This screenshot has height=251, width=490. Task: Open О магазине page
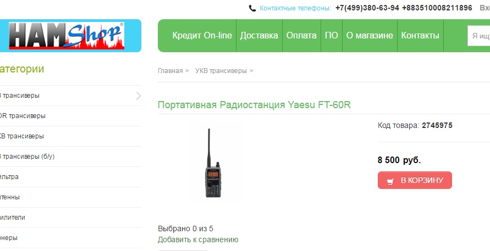370,36
